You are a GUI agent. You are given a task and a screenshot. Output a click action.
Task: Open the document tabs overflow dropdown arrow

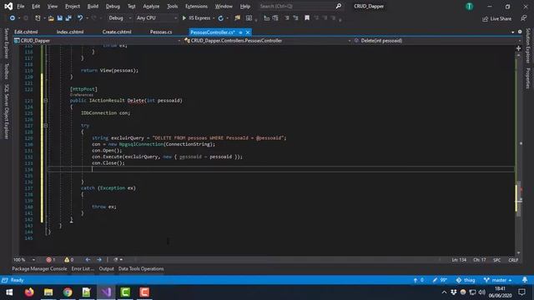click(513, 32)
